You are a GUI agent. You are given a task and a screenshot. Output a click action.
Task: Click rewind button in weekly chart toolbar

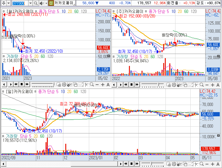pyautogui.click(x=126, y=85)
